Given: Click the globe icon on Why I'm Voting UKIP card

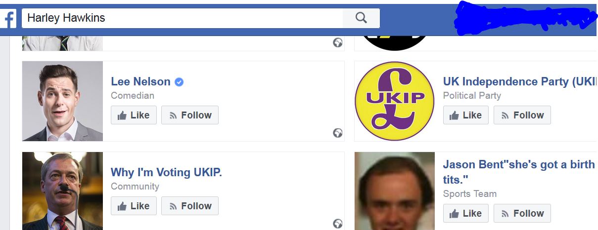Looking at the screenshot, I should 338,224.
